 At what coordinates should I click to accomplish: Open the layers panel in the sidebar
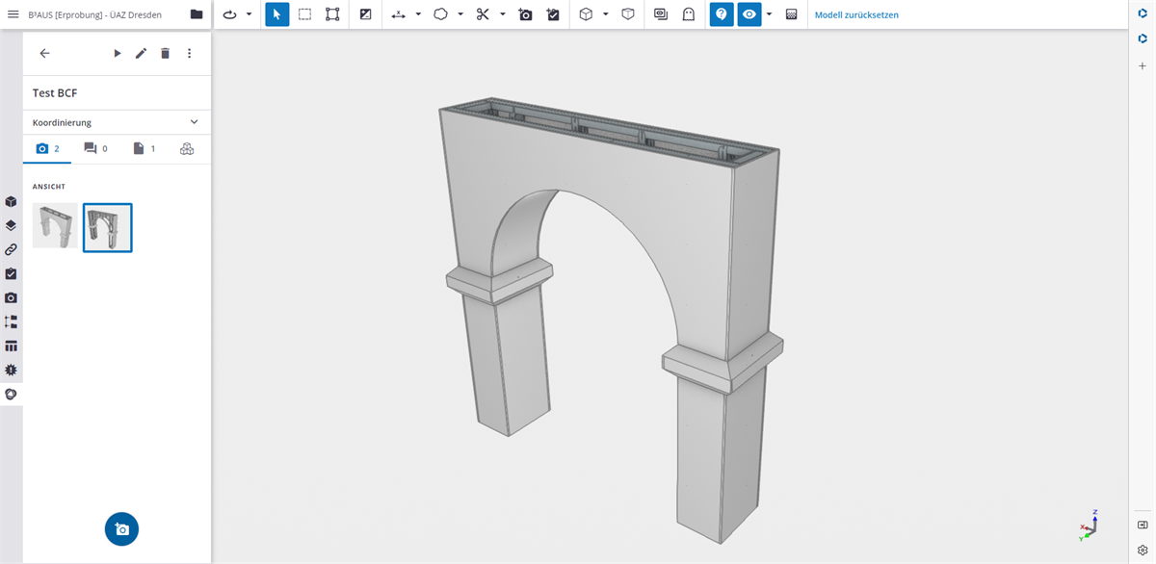click(11, 225)
